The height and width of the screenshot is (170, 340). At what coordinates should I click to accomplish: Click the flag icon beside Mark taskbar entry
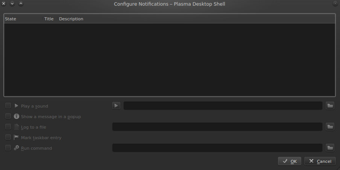[17, 137]
